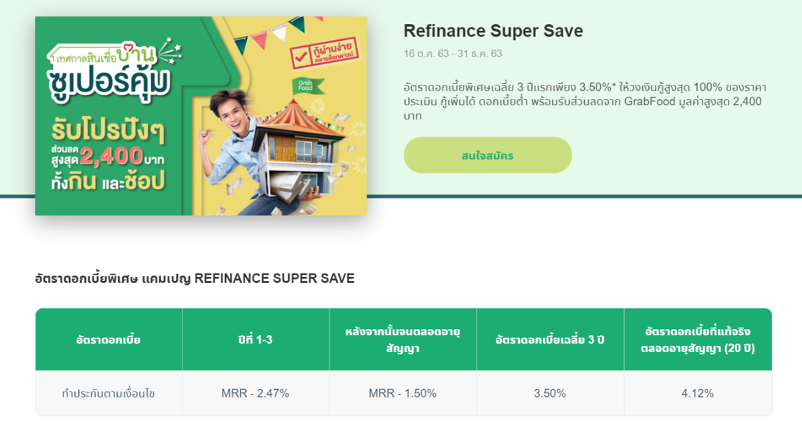Select the MRR - 1.50% cell
Screen dimensions: 802x423
[x=402, y=394]
